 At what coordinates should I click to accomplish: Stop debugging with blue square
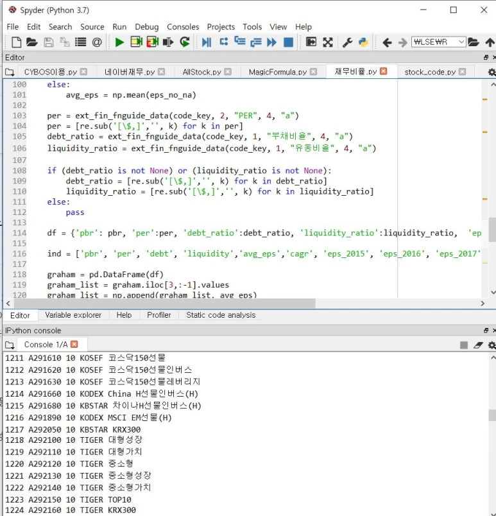click(289, 42)
